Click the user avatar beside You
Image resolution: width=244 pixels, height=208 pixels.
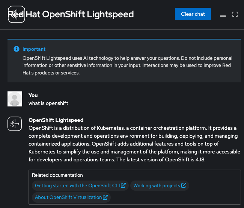click(x=15, y=99)
